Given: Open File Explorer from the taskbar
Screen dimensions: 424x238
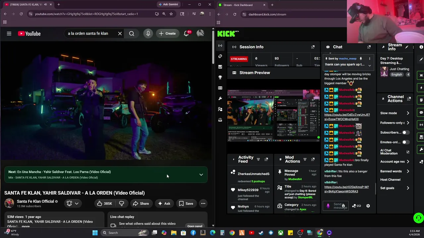Looking at the screenshot, I should (x=174, y=233).
